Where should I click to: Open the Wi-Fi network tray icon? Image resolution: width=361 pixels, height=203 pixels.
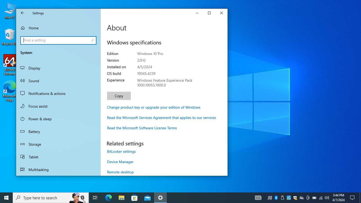click(x=321, y=198)
